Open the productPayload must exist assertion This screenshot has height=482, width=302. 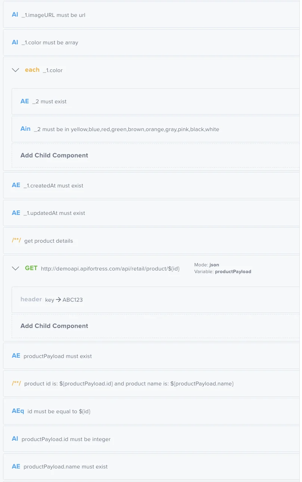pos(150,356)
